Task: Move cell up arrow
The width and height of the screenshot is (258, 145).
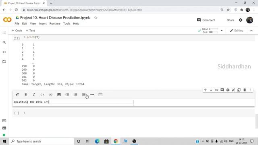Action: point(205,90)
